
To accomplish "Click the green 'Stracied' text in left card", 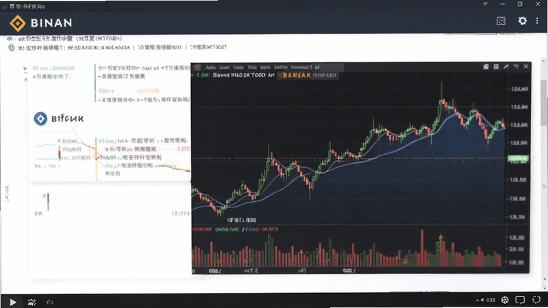I will tap(63, 68).
